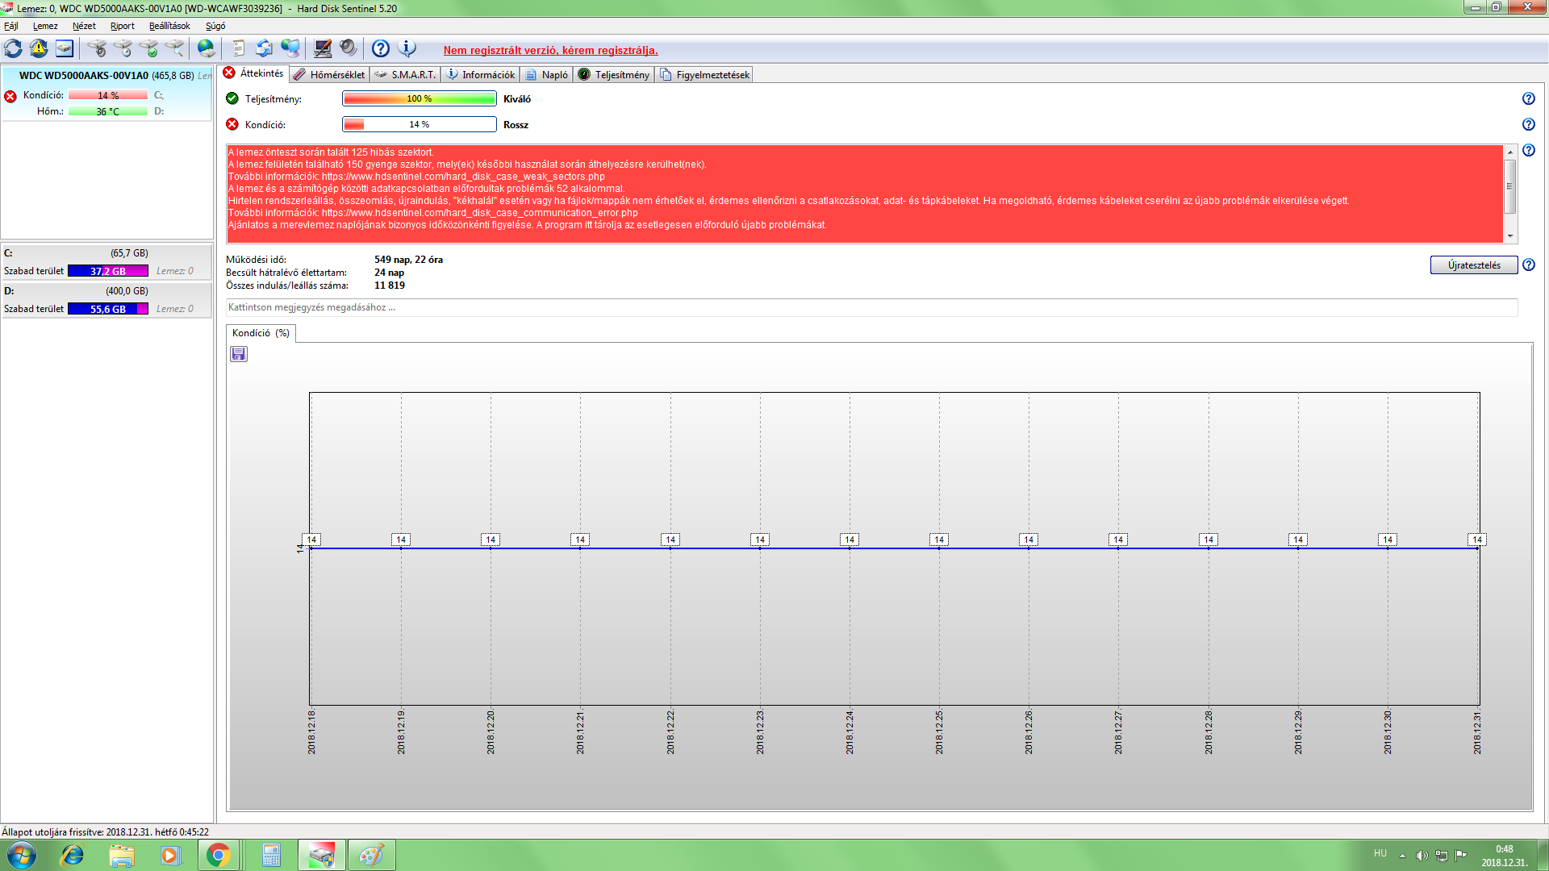
Task: Click the blue question mark help toolbar icon
Action: 381,48
